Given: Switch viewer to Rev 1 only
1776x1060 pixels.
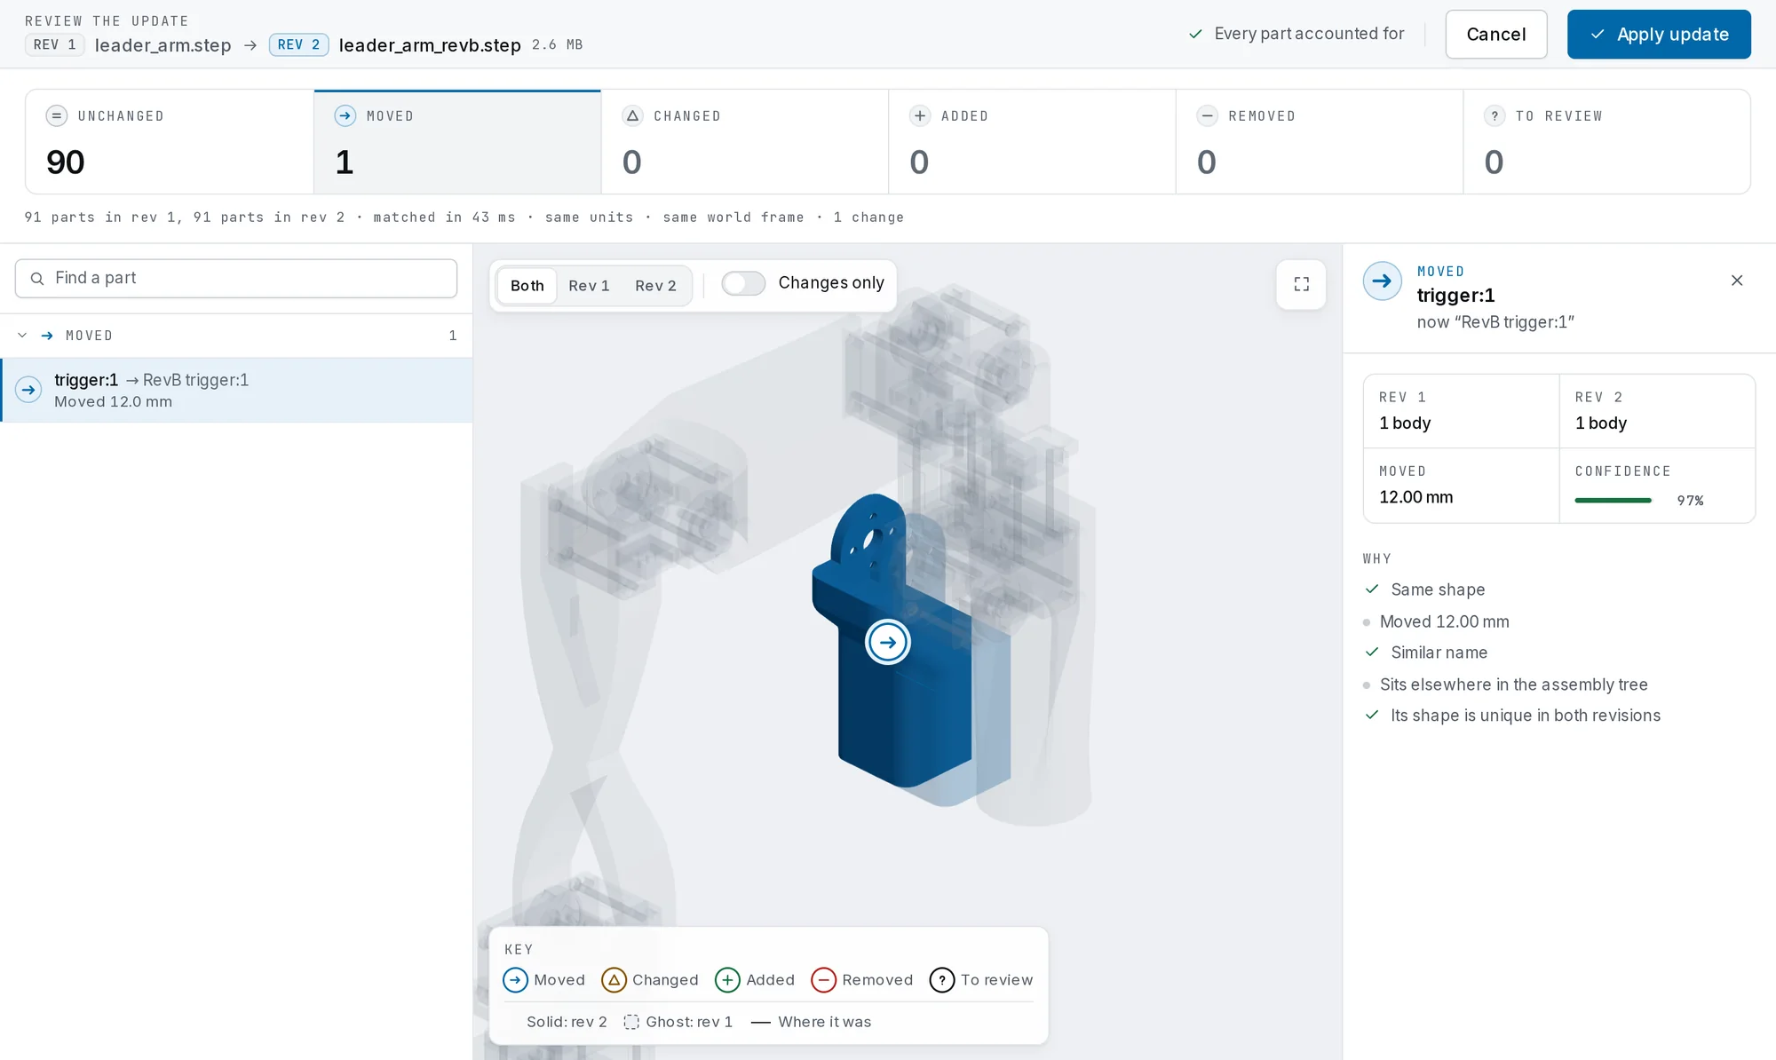Looking at the screenshot, I should point(589,286).
